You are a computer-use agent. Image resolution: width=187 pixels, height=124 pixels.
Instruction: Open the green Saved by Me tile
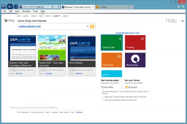click(112, 43)
